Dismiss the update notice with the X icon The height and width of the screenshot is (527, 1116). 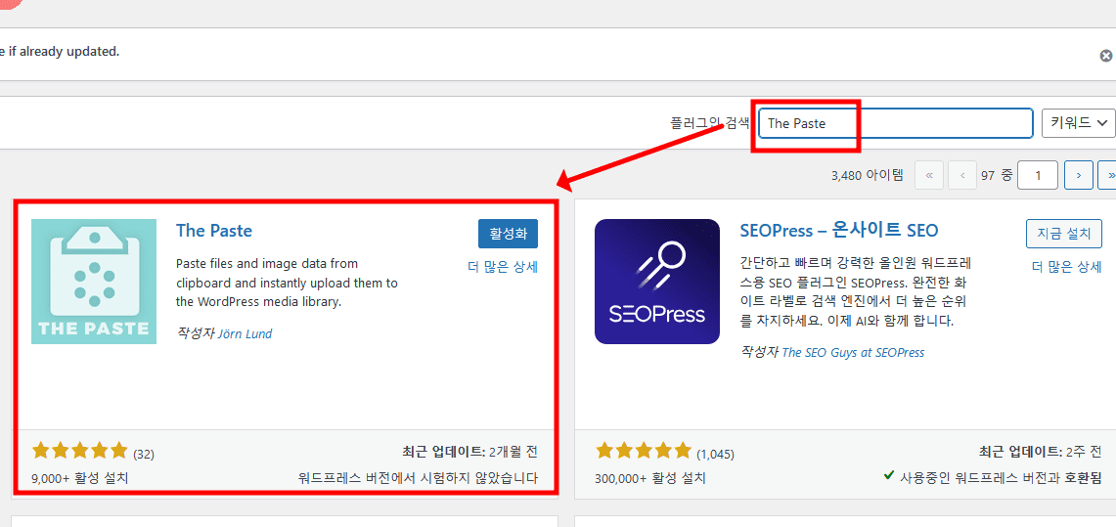point(1106,56)
